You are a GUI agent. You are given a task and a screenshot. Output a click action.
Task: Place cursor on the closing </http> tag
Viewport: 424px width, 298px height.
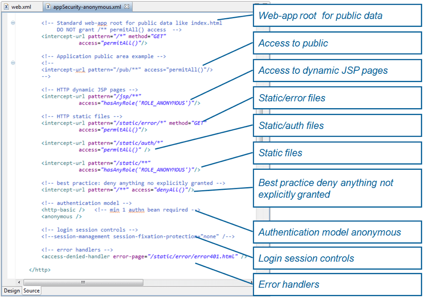(x=40, y=270)
